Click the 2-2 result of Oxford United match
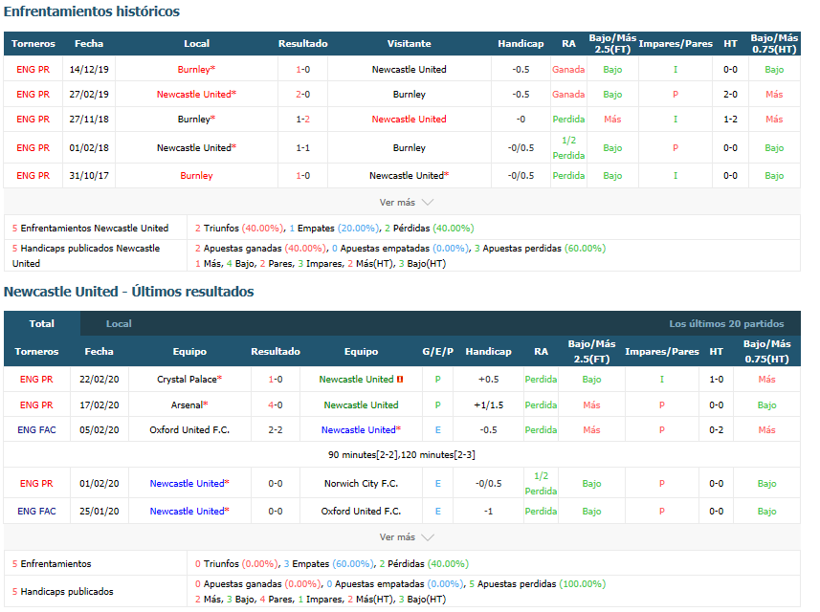 [x=276, y=430]
